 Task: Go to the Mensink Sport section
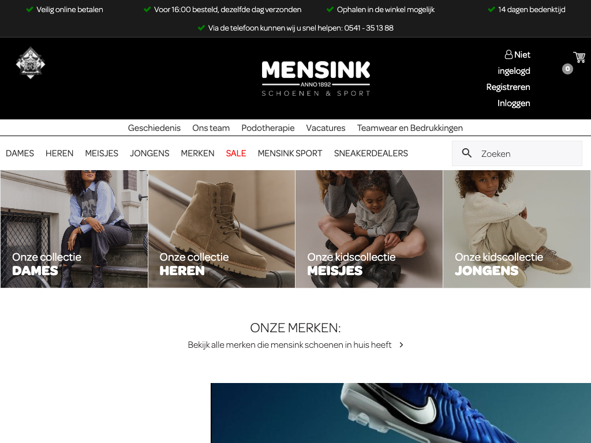tap(290, 153)
